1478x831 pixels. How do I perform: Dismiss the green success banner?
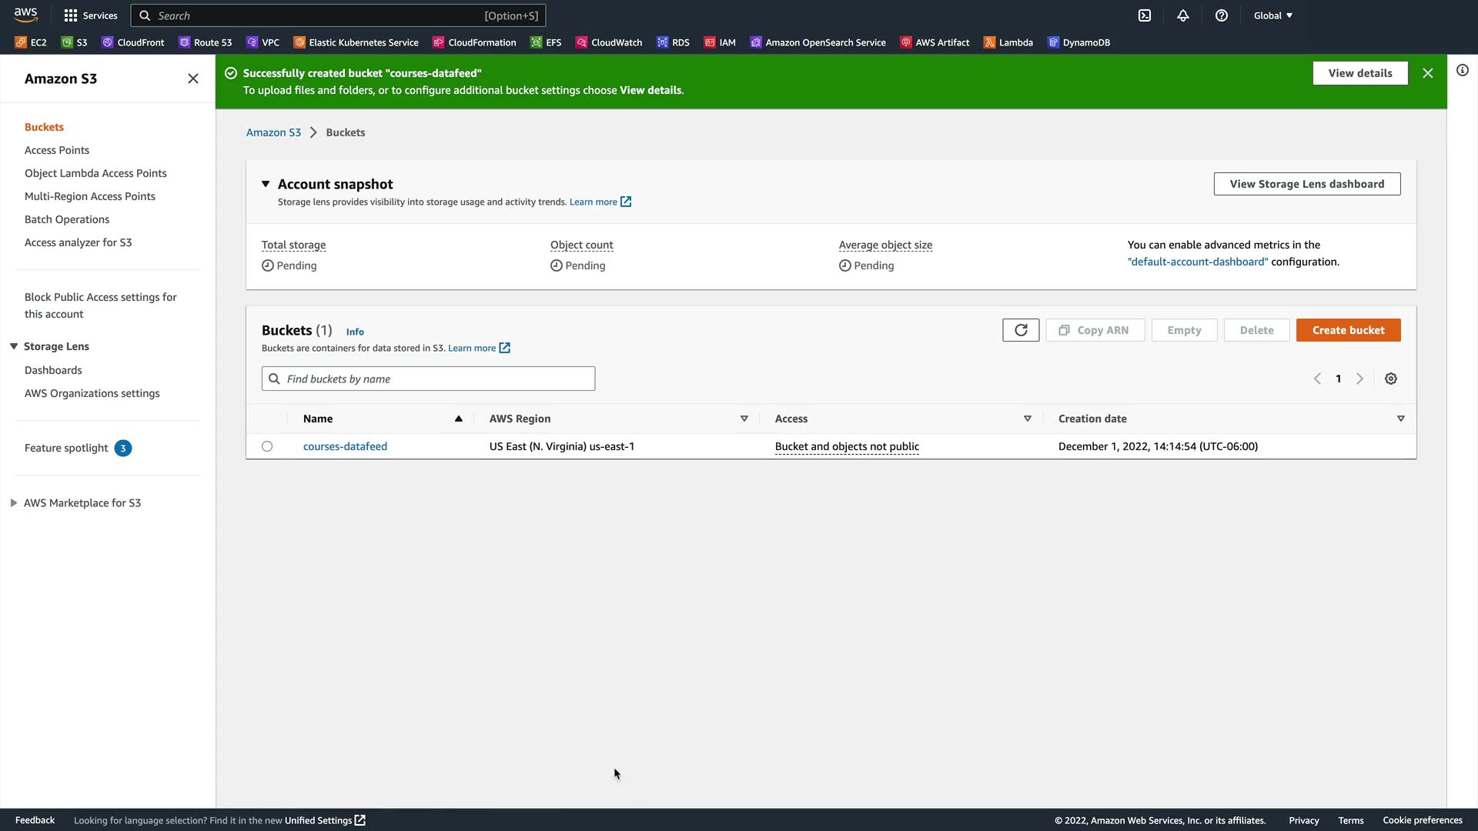(1428, 73)
